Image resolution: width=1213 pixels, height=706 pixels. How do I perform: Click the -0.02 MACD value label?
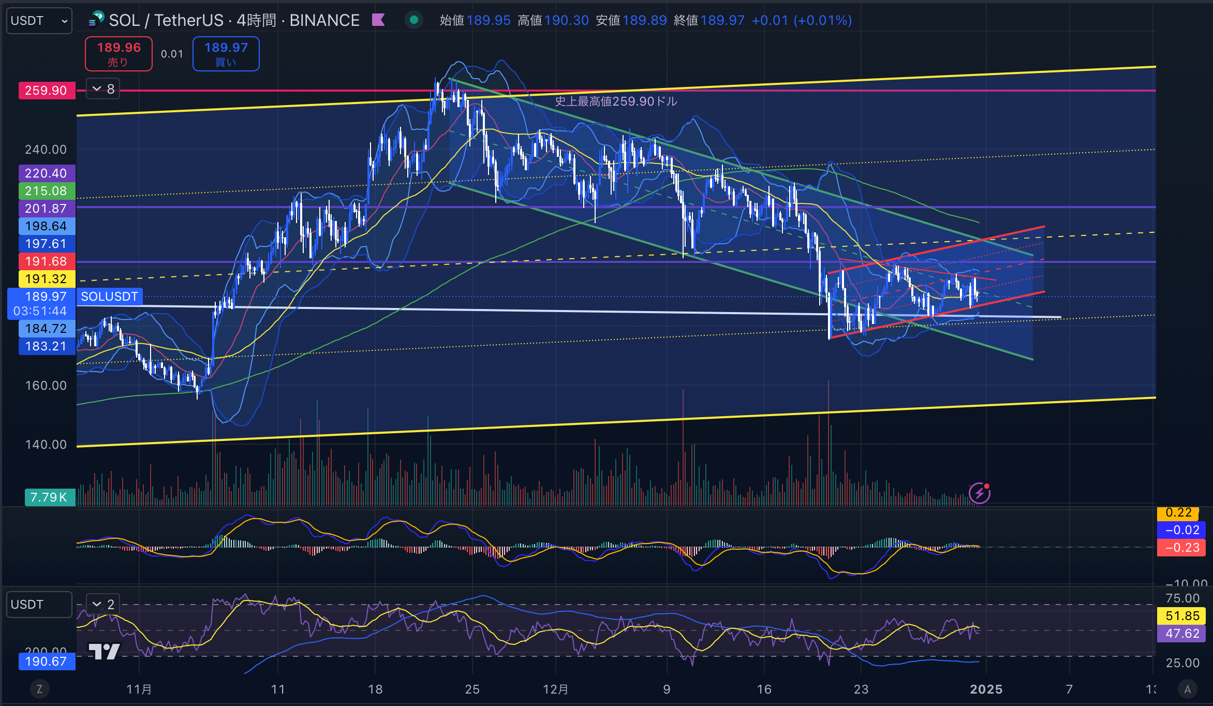pyautogui.click(x=1182, y=530)
